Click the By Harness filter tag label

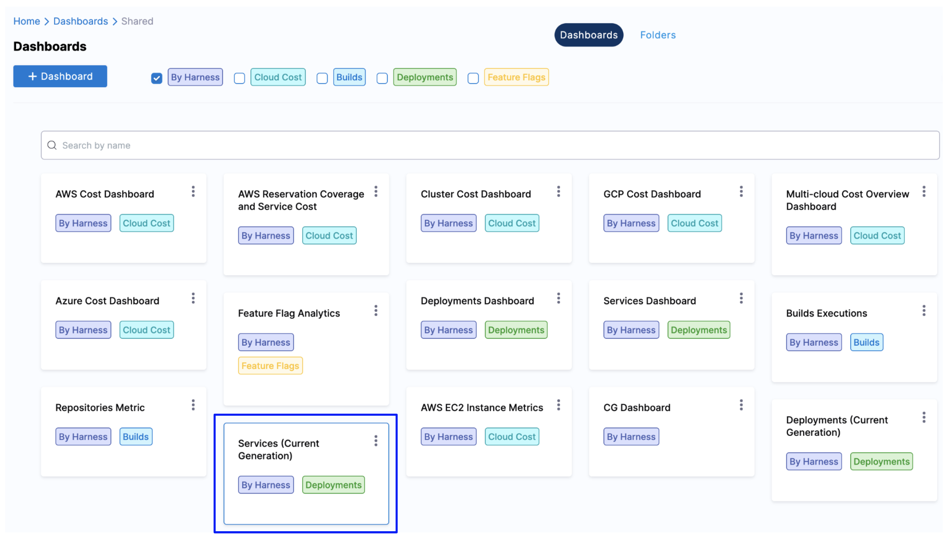tap(196, 77)
